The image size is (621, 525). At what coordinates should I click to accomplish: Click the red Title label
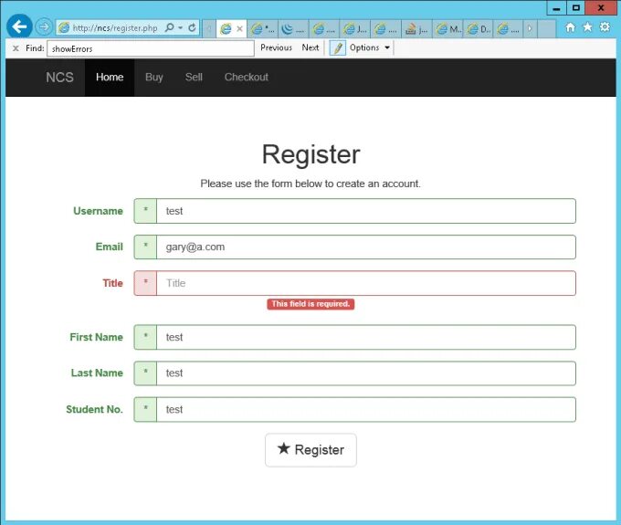tap(113, 283)
